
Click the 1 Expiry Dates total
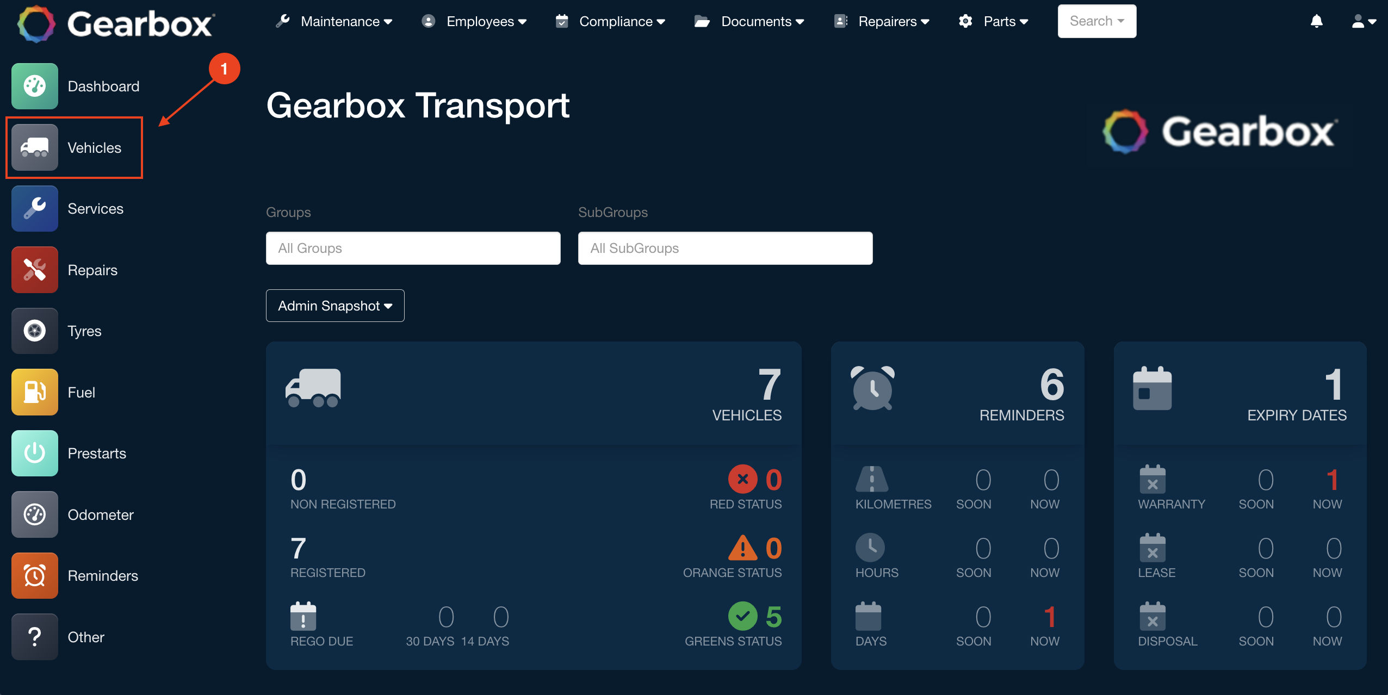(x=1334, y=384)
